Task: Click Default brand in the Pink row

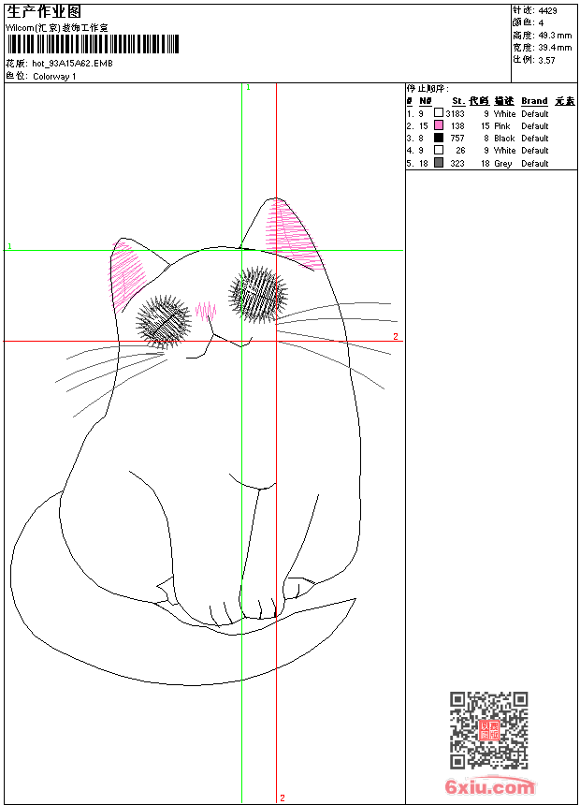Action: pos(535,125)
